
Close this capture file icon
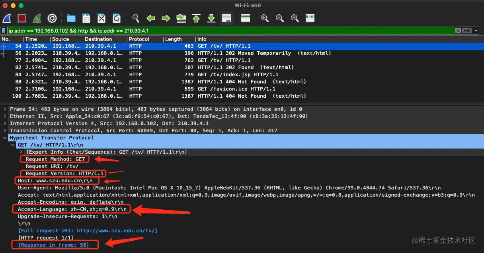coord(101,18)
